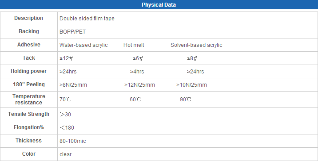Screen dimensions: 318x161
Task: Select the Tack row label
Action: (28, 58)
